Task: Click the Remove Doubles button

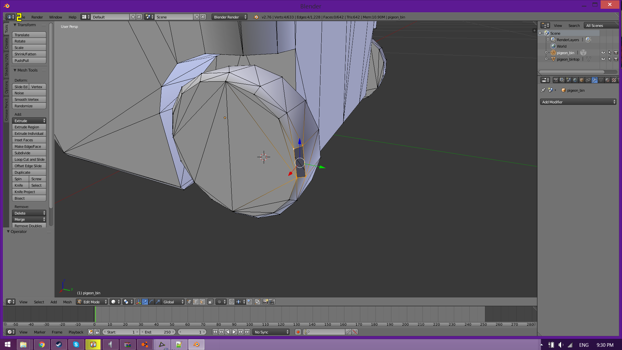Action: pyautogui.click(x=29, y=226)
